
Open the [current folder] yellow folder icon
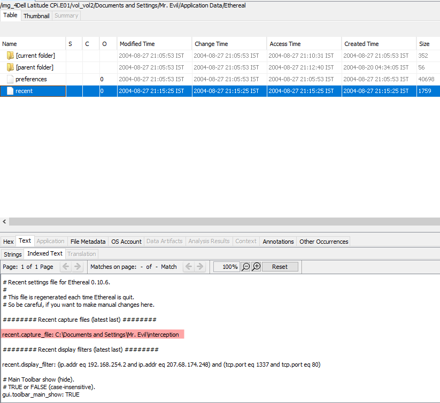pos(11,55)
